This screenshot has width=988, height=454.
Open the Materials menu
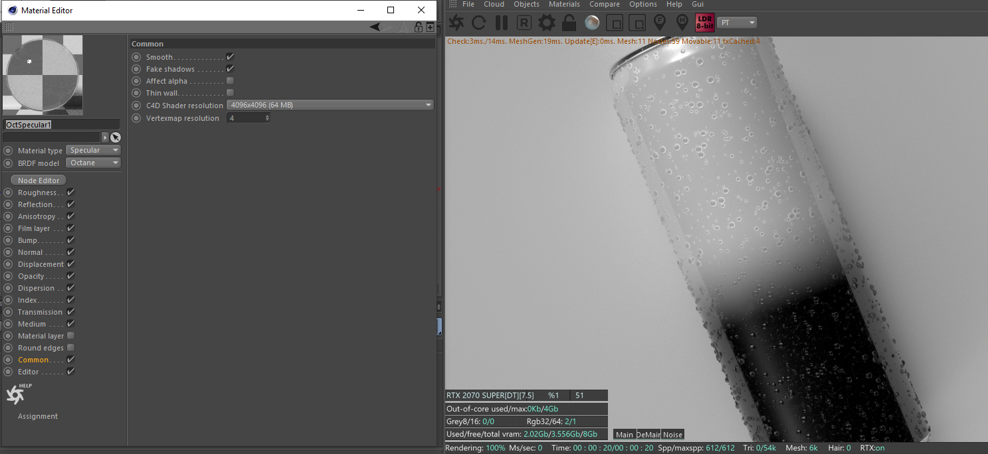564,4
